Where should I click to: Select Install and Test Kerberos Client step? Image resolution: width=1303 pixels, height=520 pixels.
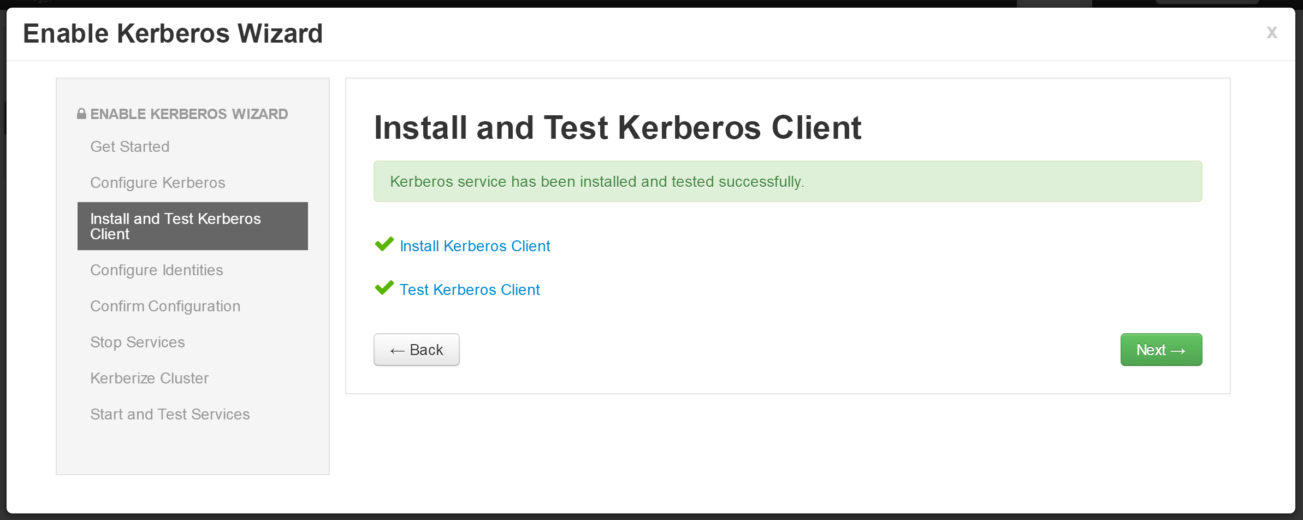coord(192,226)
